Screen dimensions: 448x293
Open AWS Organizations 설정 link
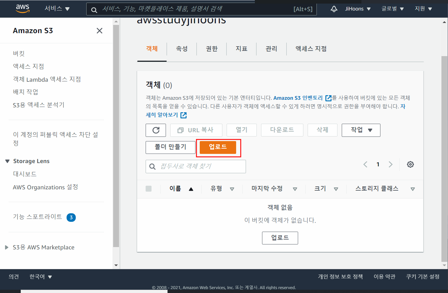tap(46, 187)
